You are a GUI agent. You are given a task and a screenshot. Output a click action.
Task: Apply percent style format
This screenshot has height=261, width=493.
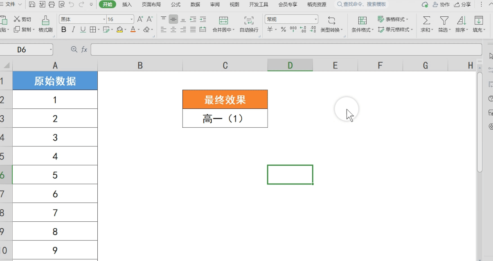(283, 29)
